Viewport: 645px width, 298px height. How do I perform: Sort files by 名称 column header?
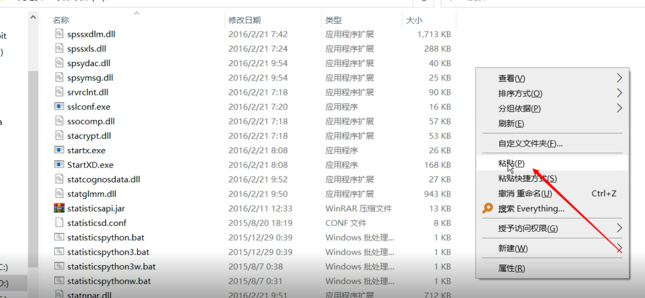coord(61,20)
